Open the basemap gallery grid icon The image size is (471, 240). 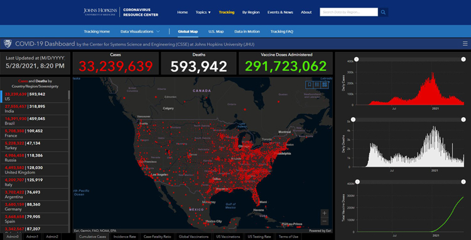pyautogui.click(x=325, y=85)
